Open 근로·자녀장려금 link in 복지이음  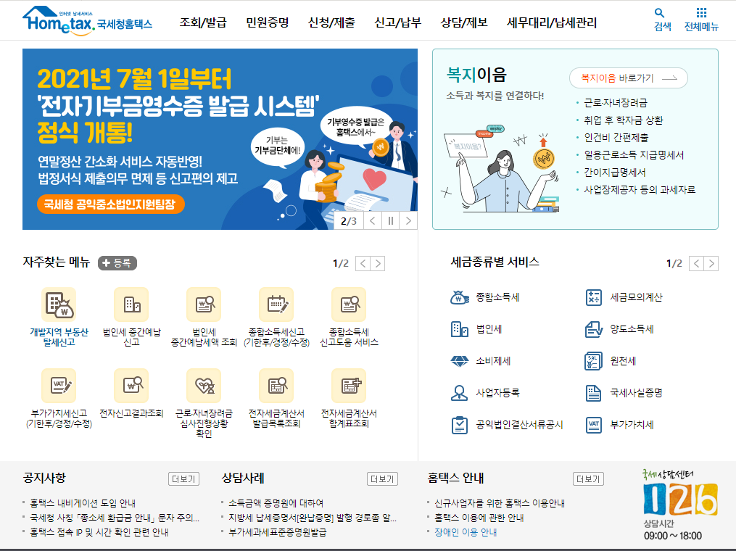click(616, 103)
